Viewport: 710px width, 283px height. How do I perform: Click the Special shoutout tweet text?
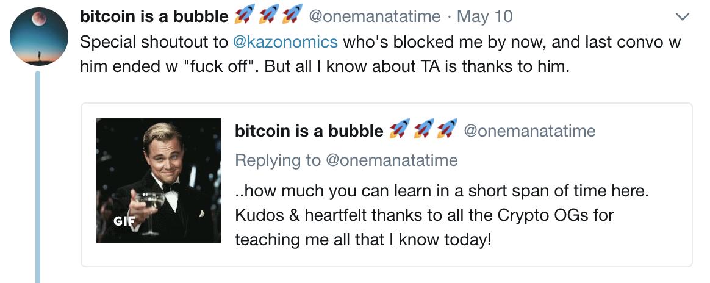pyautogui.click(x=381, y=55)
